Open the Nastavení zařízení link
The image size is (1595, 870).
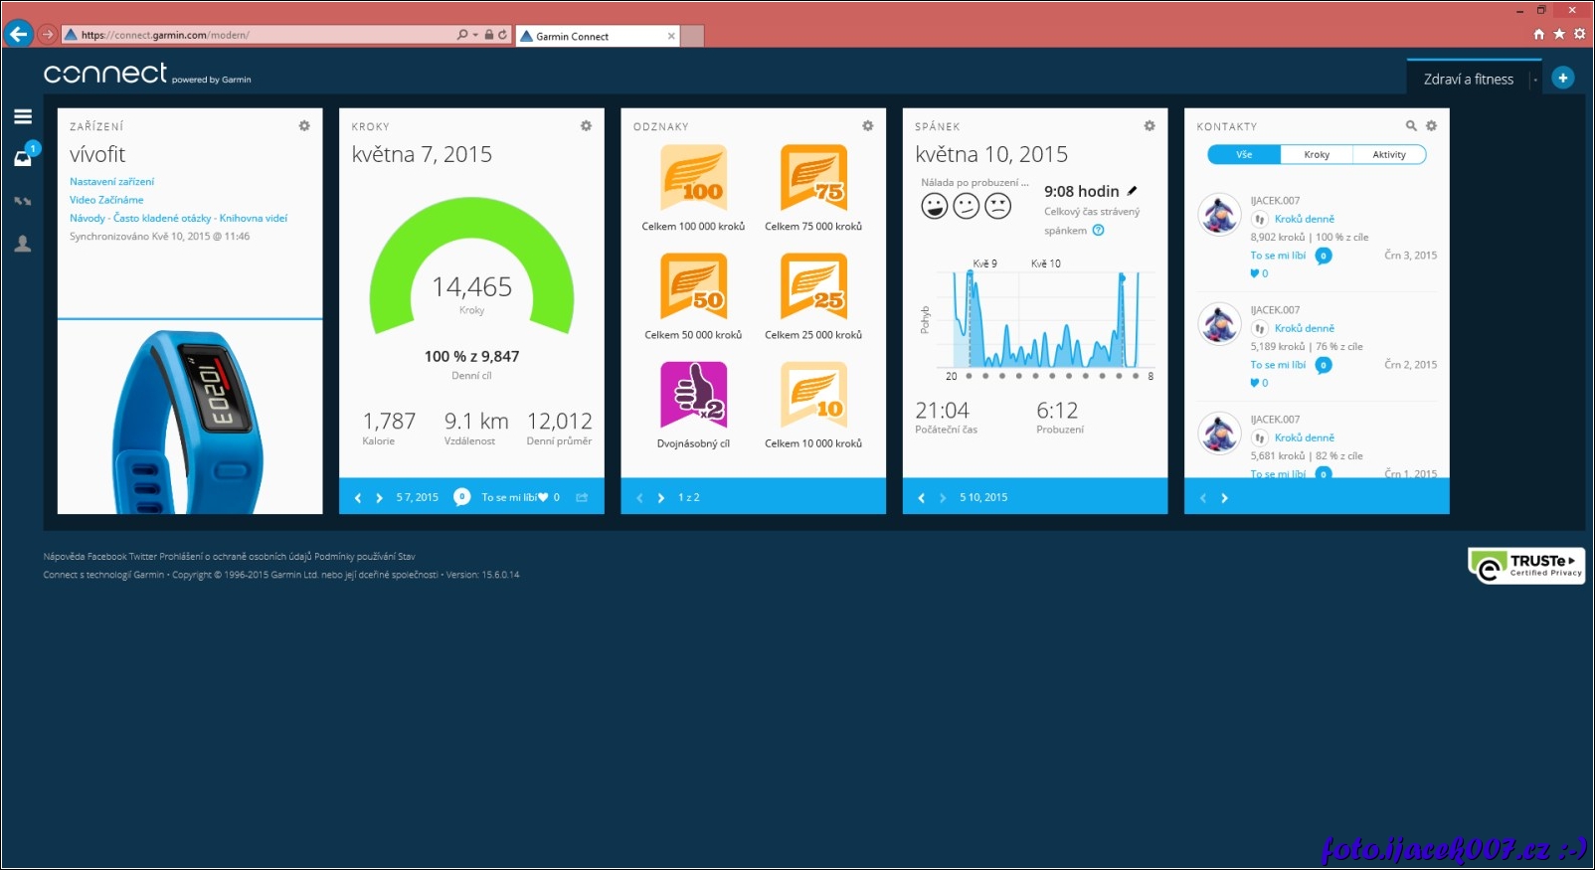111,182
